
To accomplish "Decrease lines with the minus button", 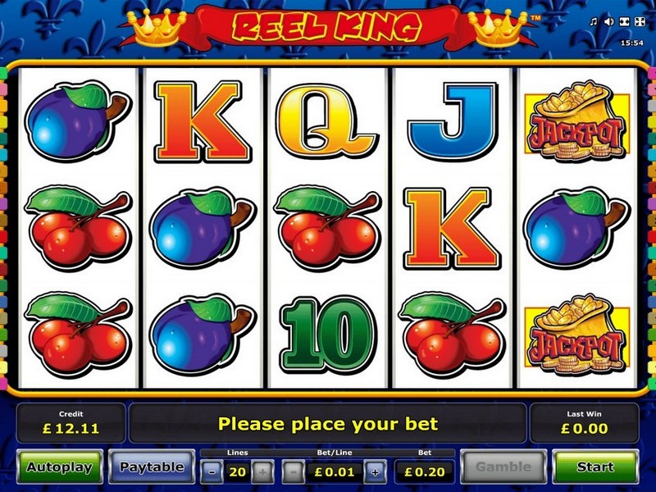I will [212, 472].
